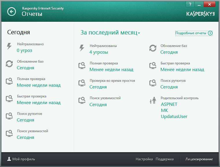Click Сегодня under the monthly Поиск уязвимостей
Viewport: 220px width, 167px height.
98,105
